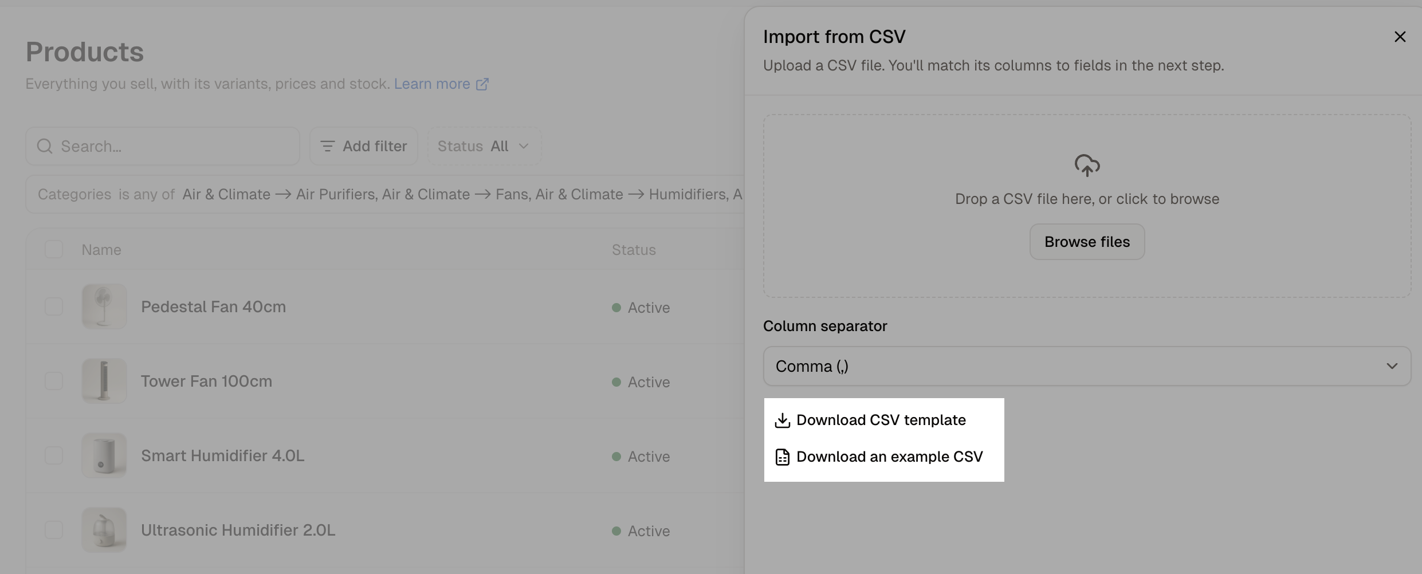This screenshot has height=574, width=1422.
Task: Click the external link icon after Learn more
Action: click(x=482, y=84)
